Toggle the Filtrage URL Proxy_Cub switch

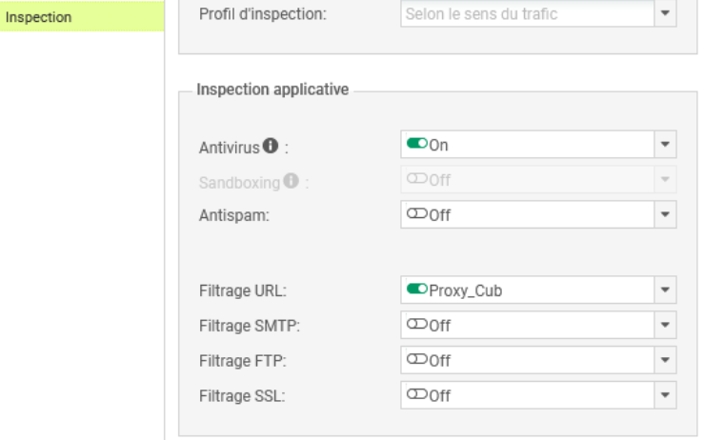coord(414,290)
